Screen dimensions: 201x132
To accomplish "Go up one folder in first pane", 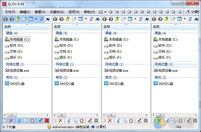I will (18, 19).
